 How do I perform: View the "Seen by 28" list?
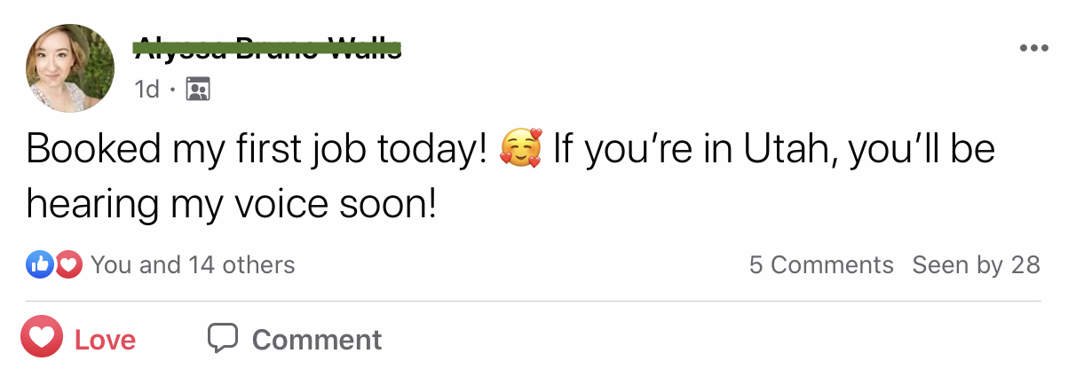976,264
